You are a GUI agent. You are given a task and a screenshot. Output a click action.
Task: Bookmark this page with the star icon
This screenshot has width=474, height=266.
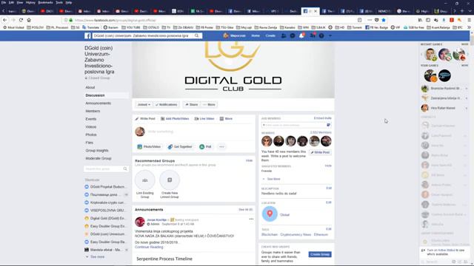coord(384,20)
